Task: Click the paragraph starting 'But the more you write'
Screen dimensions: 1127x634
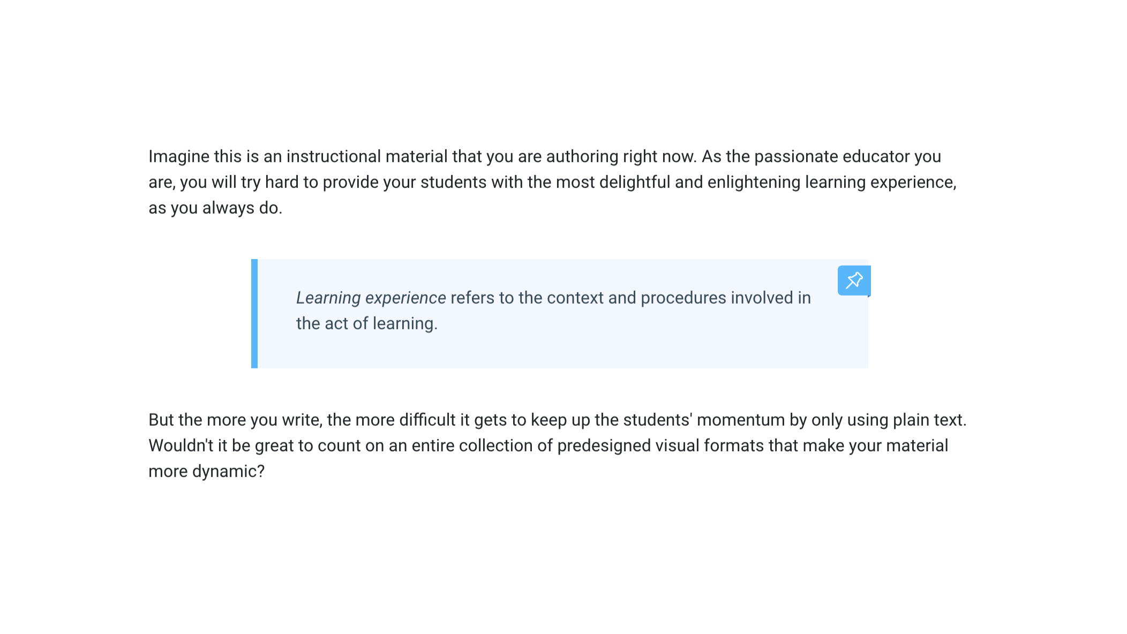Action: point(558,446)
